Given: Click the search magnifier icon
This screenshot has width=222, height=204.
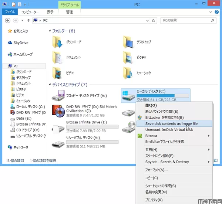Looking at the screenshot, I should (212, 20).
